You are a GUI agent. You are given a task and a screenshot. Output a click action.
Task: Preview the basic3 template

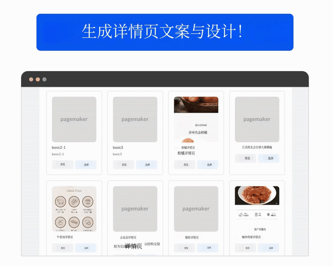124,165
